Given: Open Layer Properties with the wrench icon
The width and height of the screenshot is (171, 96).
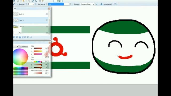Looking at the screenshot, I should 31,37.
